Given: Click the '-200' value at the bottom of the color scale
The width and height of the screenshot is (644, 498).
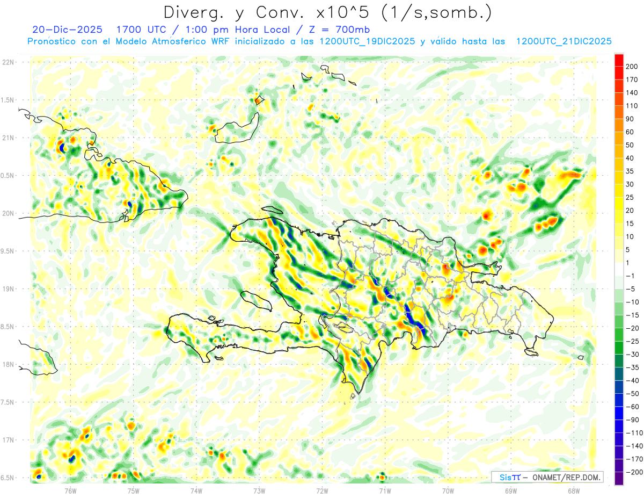Looking at the screenshot, I should click(x=634, y=472).
